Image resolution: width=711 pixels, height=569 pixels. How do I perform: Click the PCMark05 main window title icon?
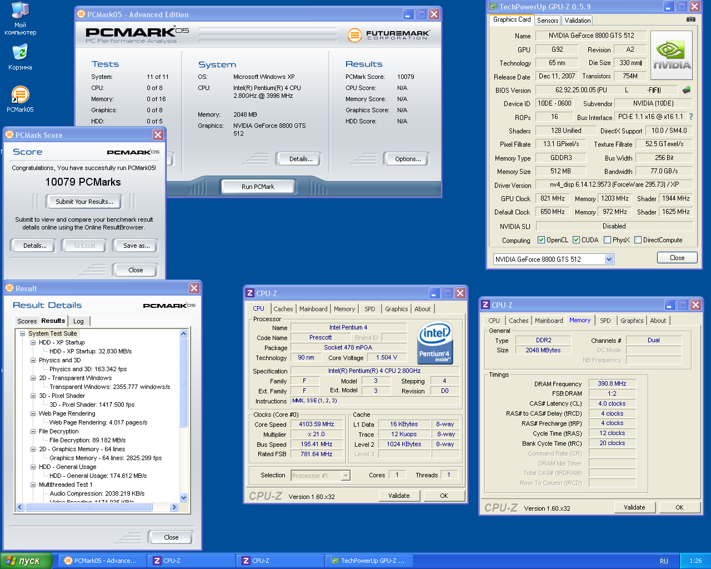81,14
